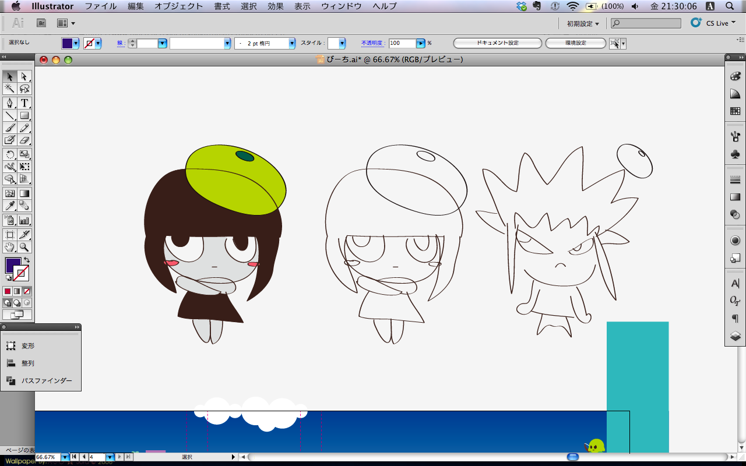Open the stroke color dropdown in the control bar

pos(98,43)
